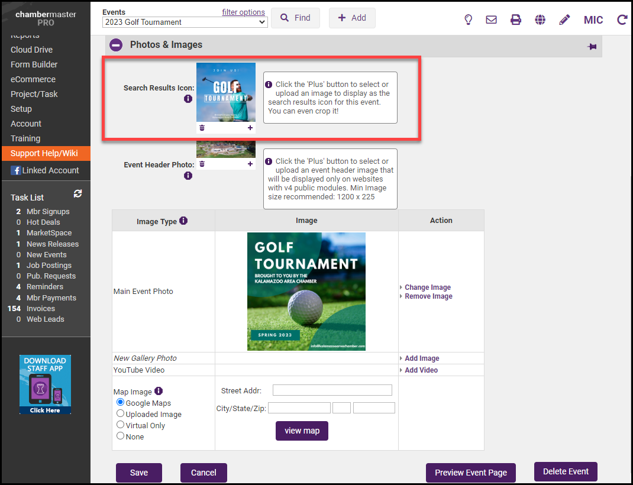
Task: Open the envelope email icon
Action: [x=491, y=20]
